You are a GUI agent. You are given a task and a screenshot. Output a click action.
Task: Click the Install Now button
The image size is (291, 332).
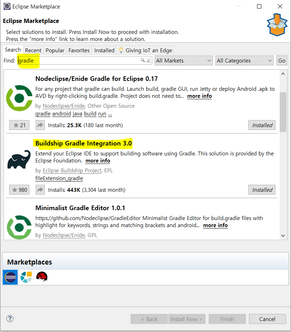[x=187, y=319]
